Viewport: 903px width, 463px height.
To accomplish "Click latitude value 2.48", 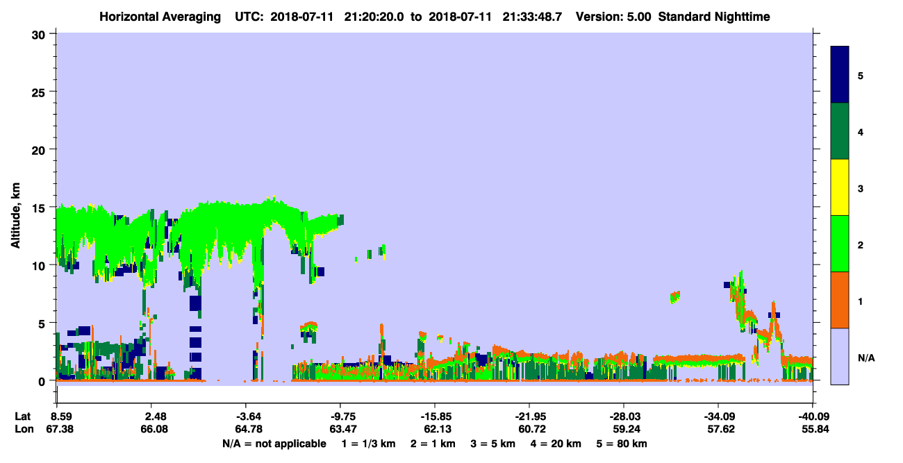I will click(155, 416).
